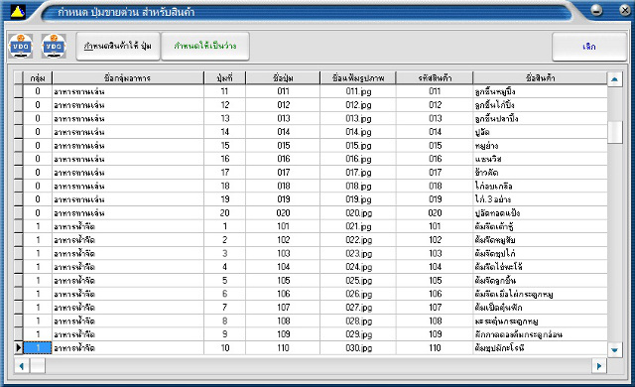
Task: Click the เลิก cancel button
Action: tap(589, 47)
